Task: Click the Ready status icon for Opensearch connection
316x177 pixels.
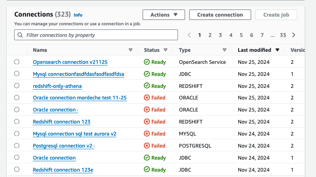Action: [x=147, y=62]
